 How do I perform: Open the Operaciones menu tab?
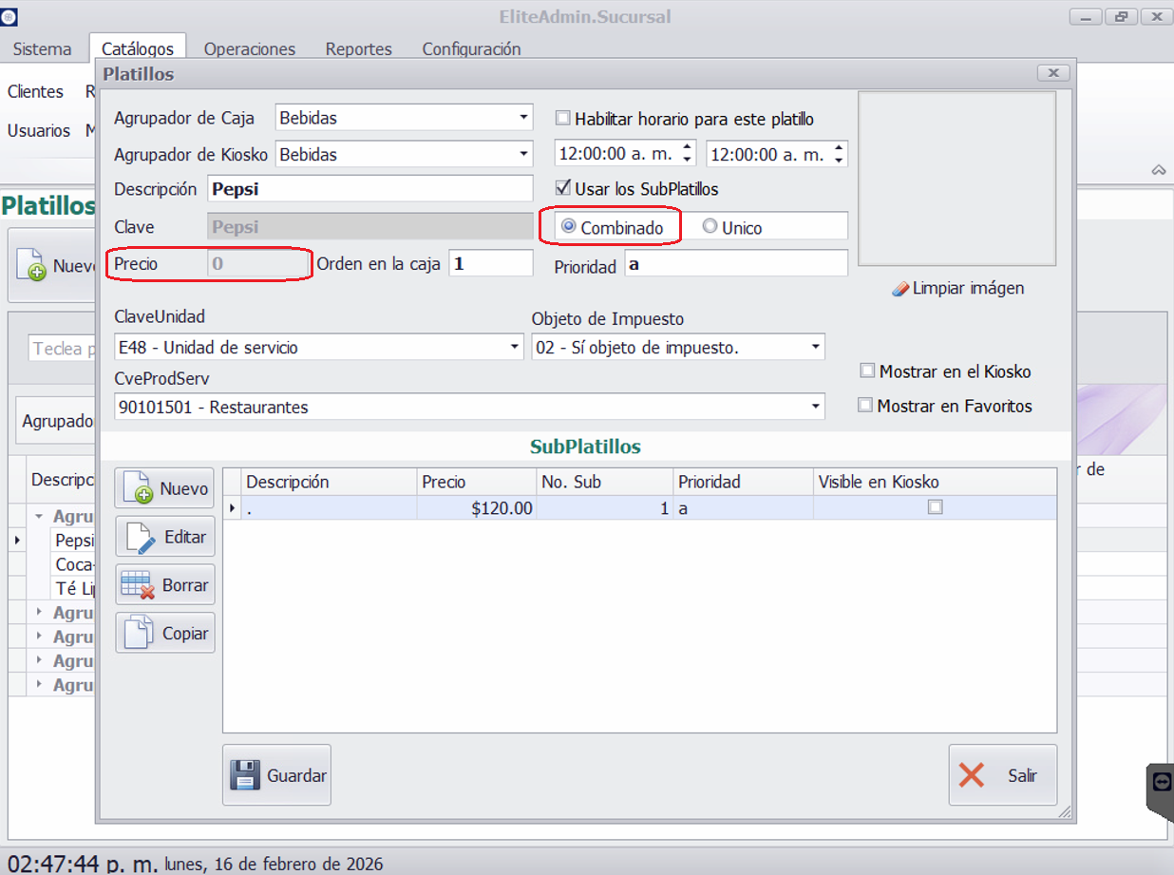click(x=249, y=49)
